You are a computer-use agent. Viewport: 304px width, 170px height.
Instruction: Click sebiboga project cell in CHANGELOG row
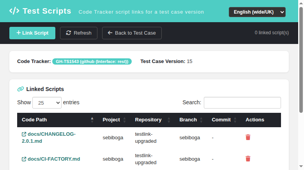coord(113,138)
